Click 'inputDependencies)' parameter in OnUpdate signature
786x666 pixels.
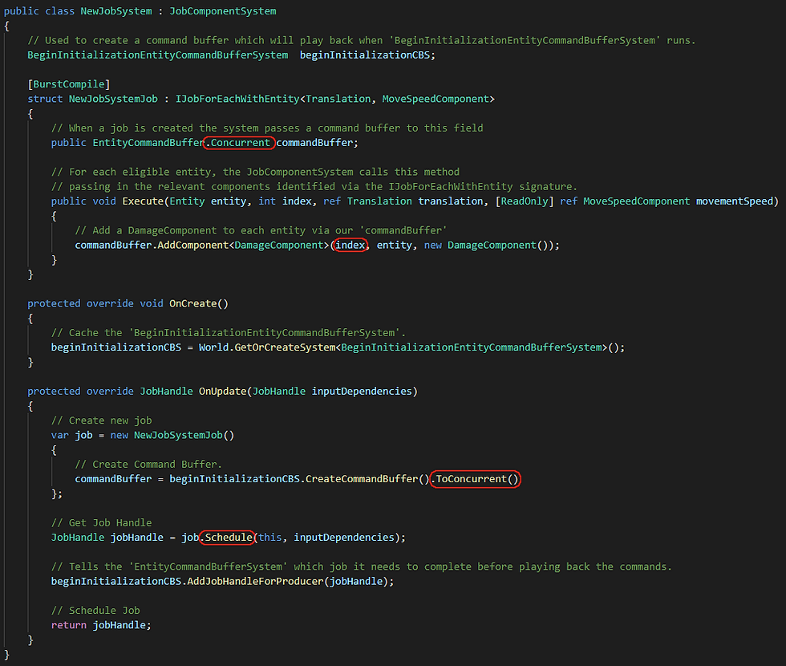(x=365, y=392)
